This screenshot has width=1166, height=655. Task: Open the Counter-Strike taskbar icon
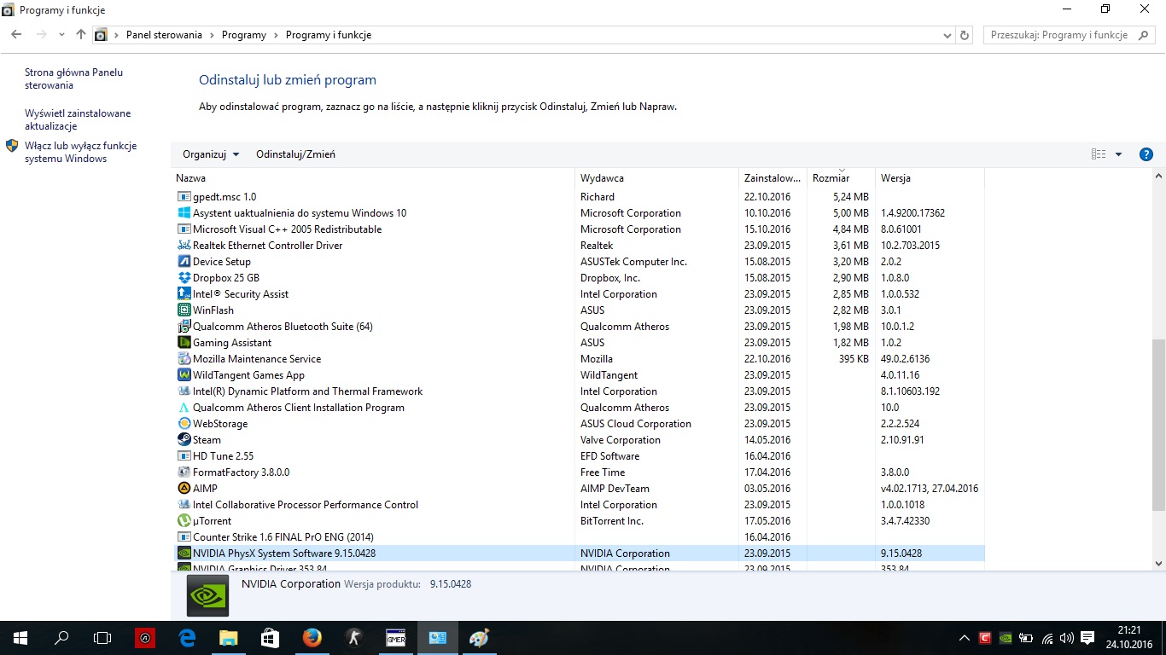point(354,638)
